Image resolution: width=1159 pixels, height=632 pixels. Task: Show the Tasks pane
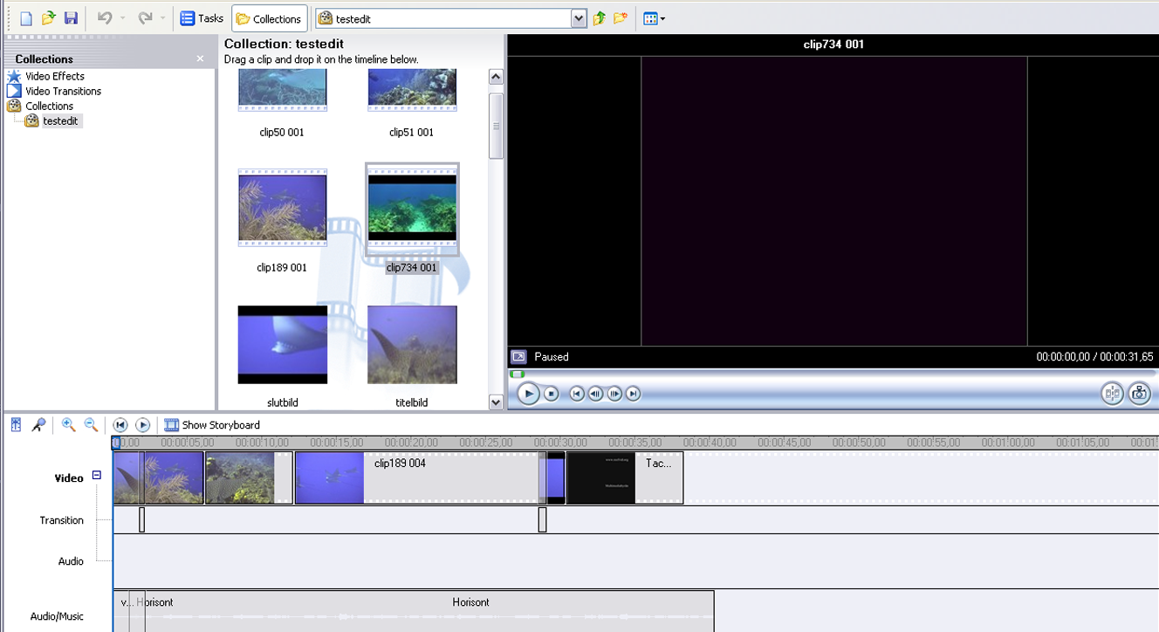pos(202,18)
